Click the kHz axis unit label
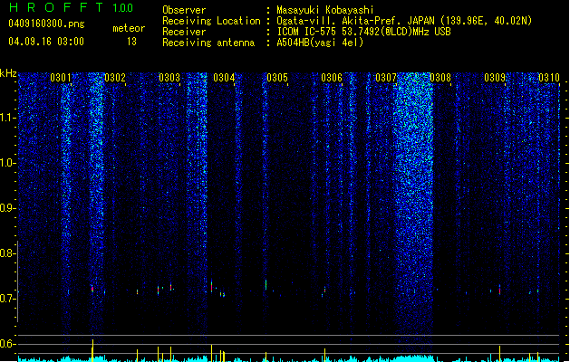Viewport: 570px width, 362px height. pos(8,73)
